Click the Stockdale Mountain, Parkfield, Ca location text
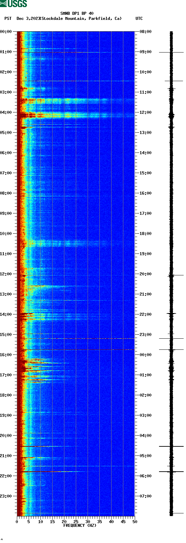This screenshot has width=186, height=543. pos(81,19)
